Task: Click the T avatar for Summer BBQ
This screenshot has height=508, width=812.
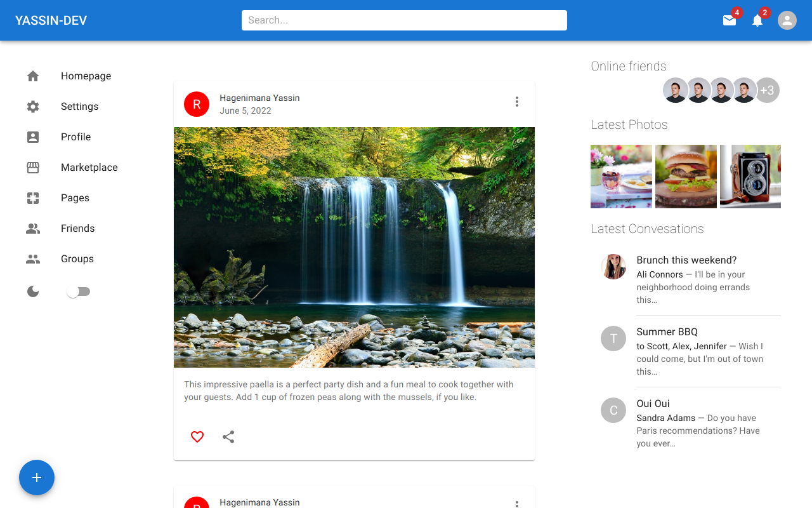Action: 613,338
